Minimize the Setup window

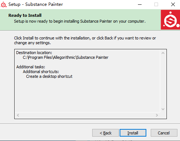pyautogui.click(x=140, y=4)
